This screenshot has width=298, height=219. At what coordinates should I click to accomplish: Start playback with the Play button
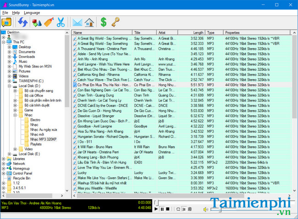coord(156,209)
